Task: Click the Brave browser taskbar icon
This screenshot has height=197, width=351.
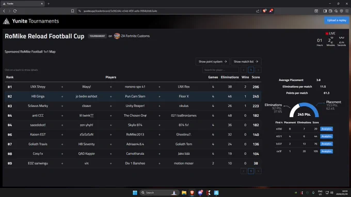Action: click(x=192, y=192)
